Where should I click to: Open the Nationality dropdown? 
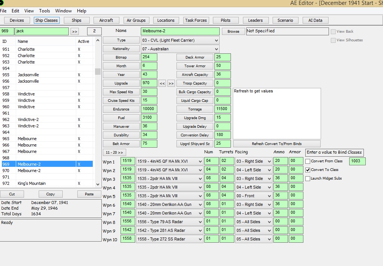tap(180, 49)
